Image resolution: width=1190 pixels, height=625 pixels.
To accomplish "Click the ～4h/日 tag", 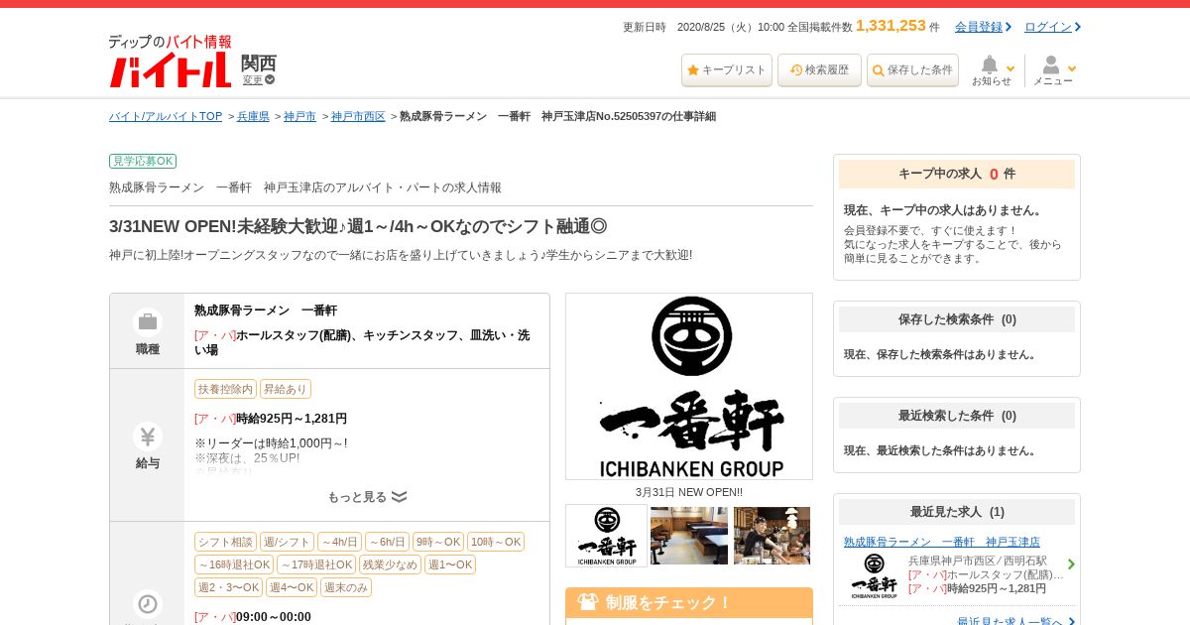I will coord(339,542).
